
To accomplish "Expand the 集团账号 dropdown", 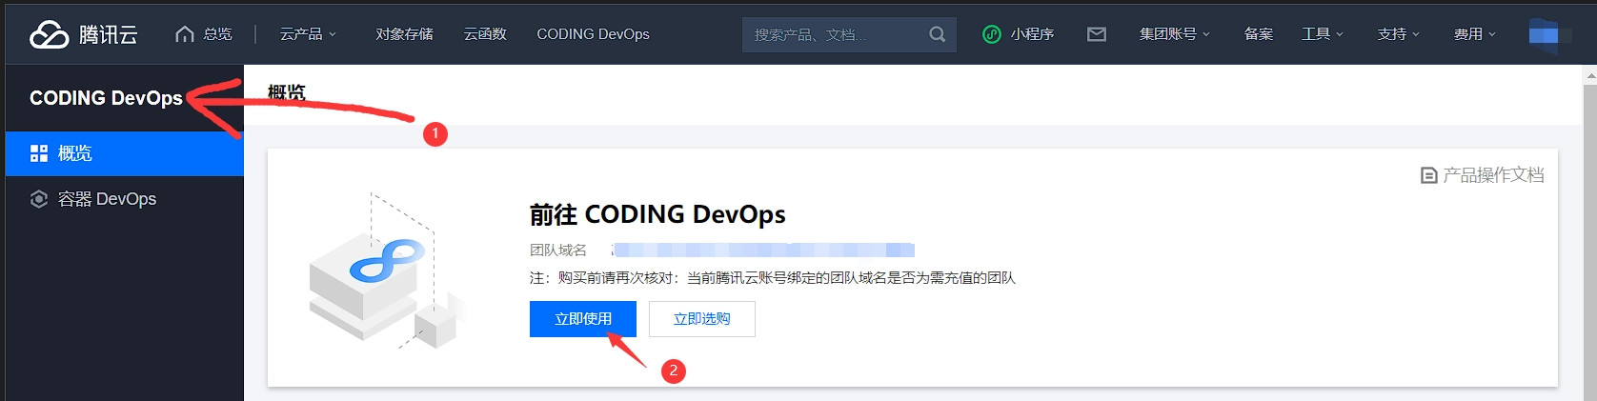I will click(x=1174, y=34).
